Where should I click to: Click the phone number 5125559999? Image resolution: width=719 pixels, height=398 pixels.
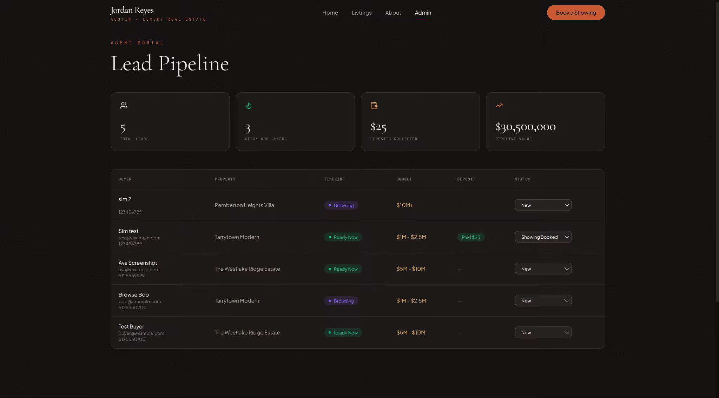[131, 276]
